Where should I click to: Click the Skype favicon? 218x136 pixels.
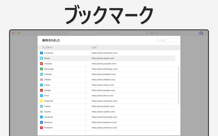click(41, 58)
